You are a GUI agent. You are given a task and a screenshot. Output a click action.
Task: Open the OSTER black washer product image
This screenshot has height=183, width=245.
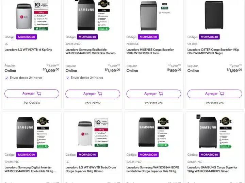[214, 15]
